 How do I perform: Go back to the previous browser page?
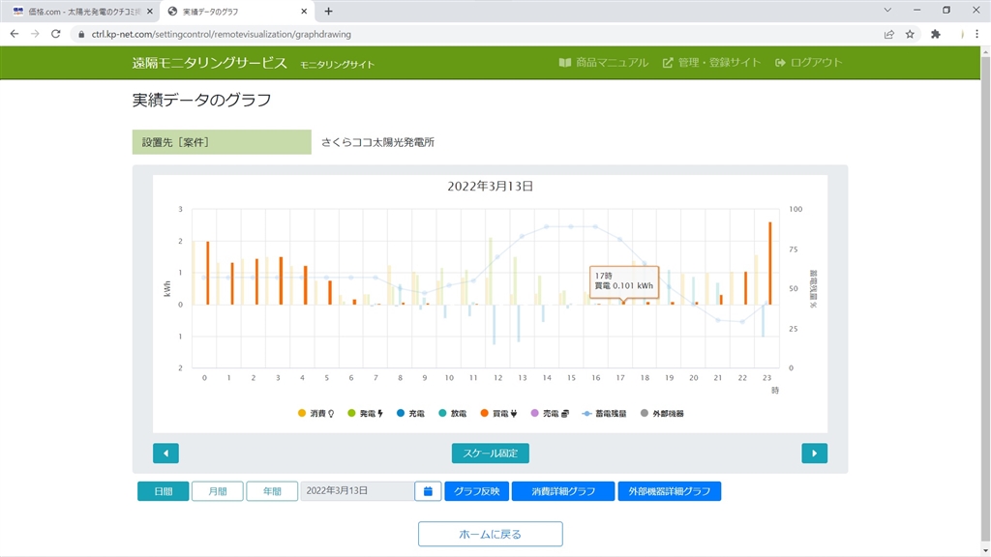[x=15, y=34]
